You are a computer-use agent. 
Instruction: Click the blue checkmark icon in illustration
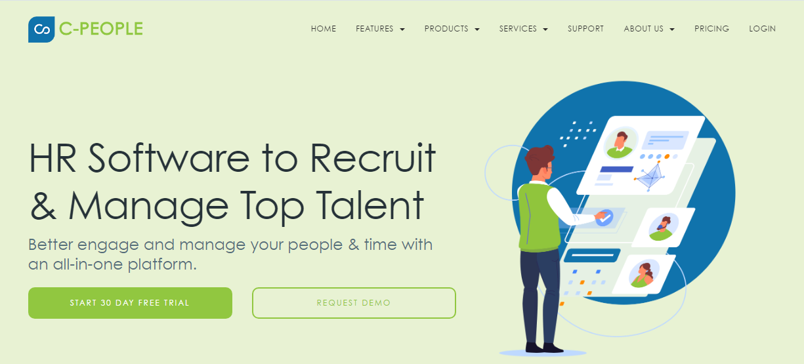tap(604, 216)
